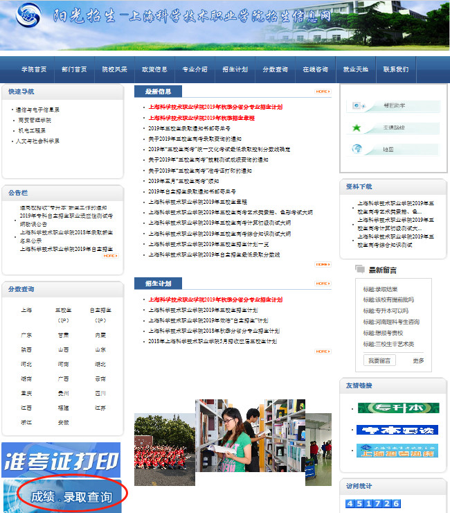Click the college logo in the banner
Viewport: 450px width, 513px height.
pyautogui.click(x=28, y=15)
